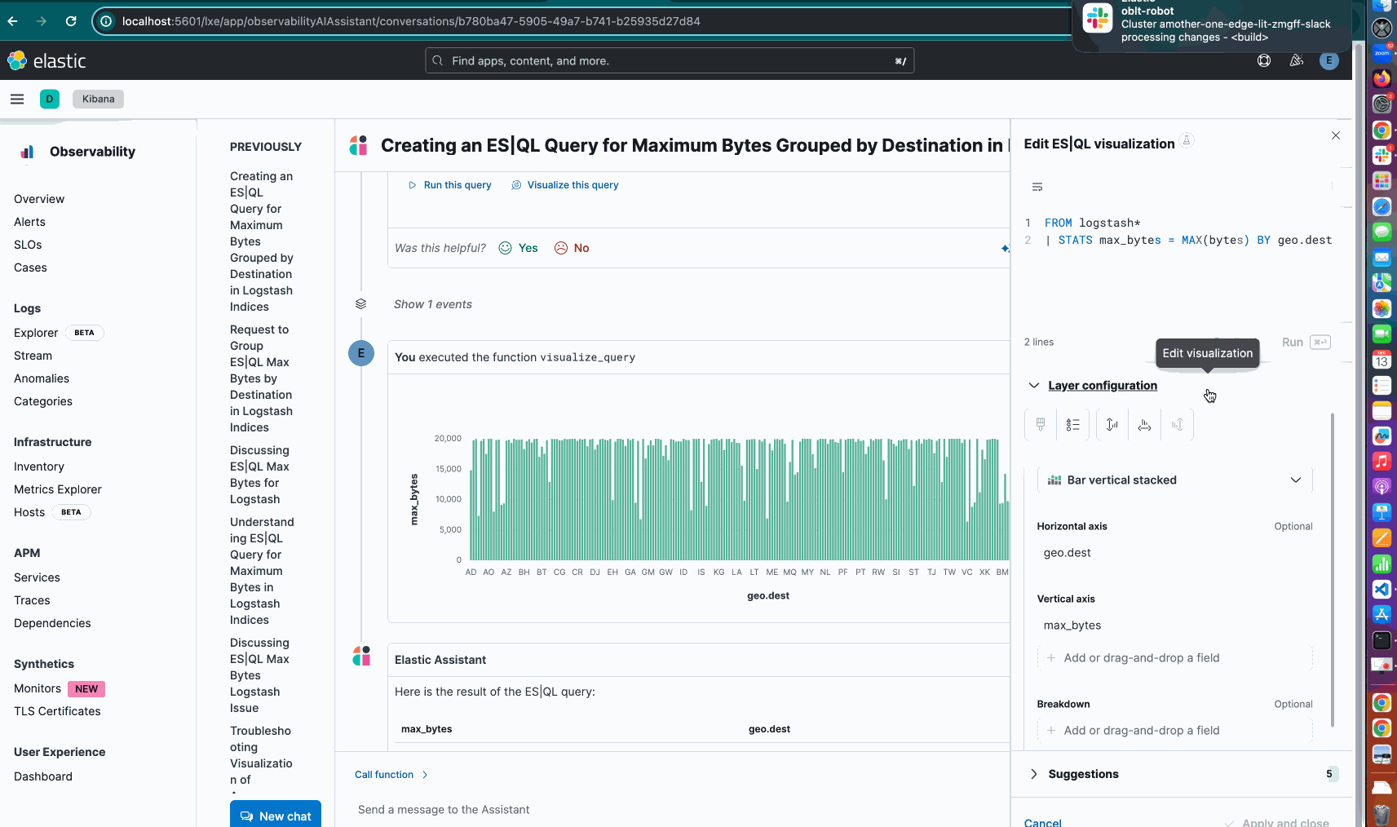Open the hamburger navigation menu

(17, 99)
